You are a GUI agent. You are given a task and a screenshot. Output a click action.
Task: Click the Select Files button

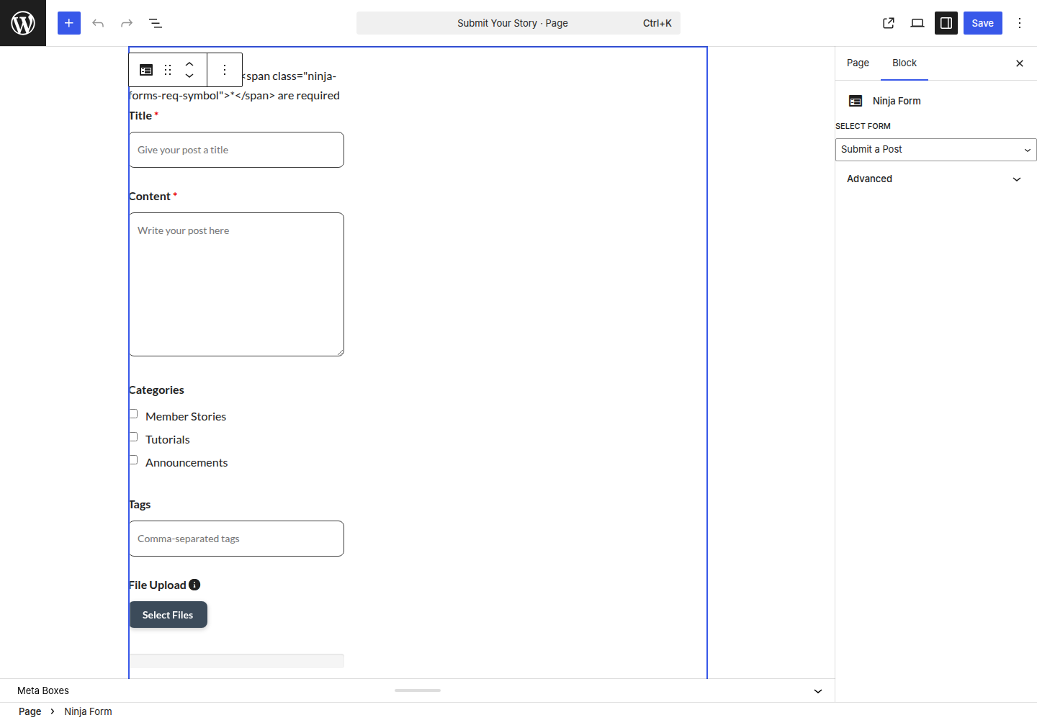(168, 615)
